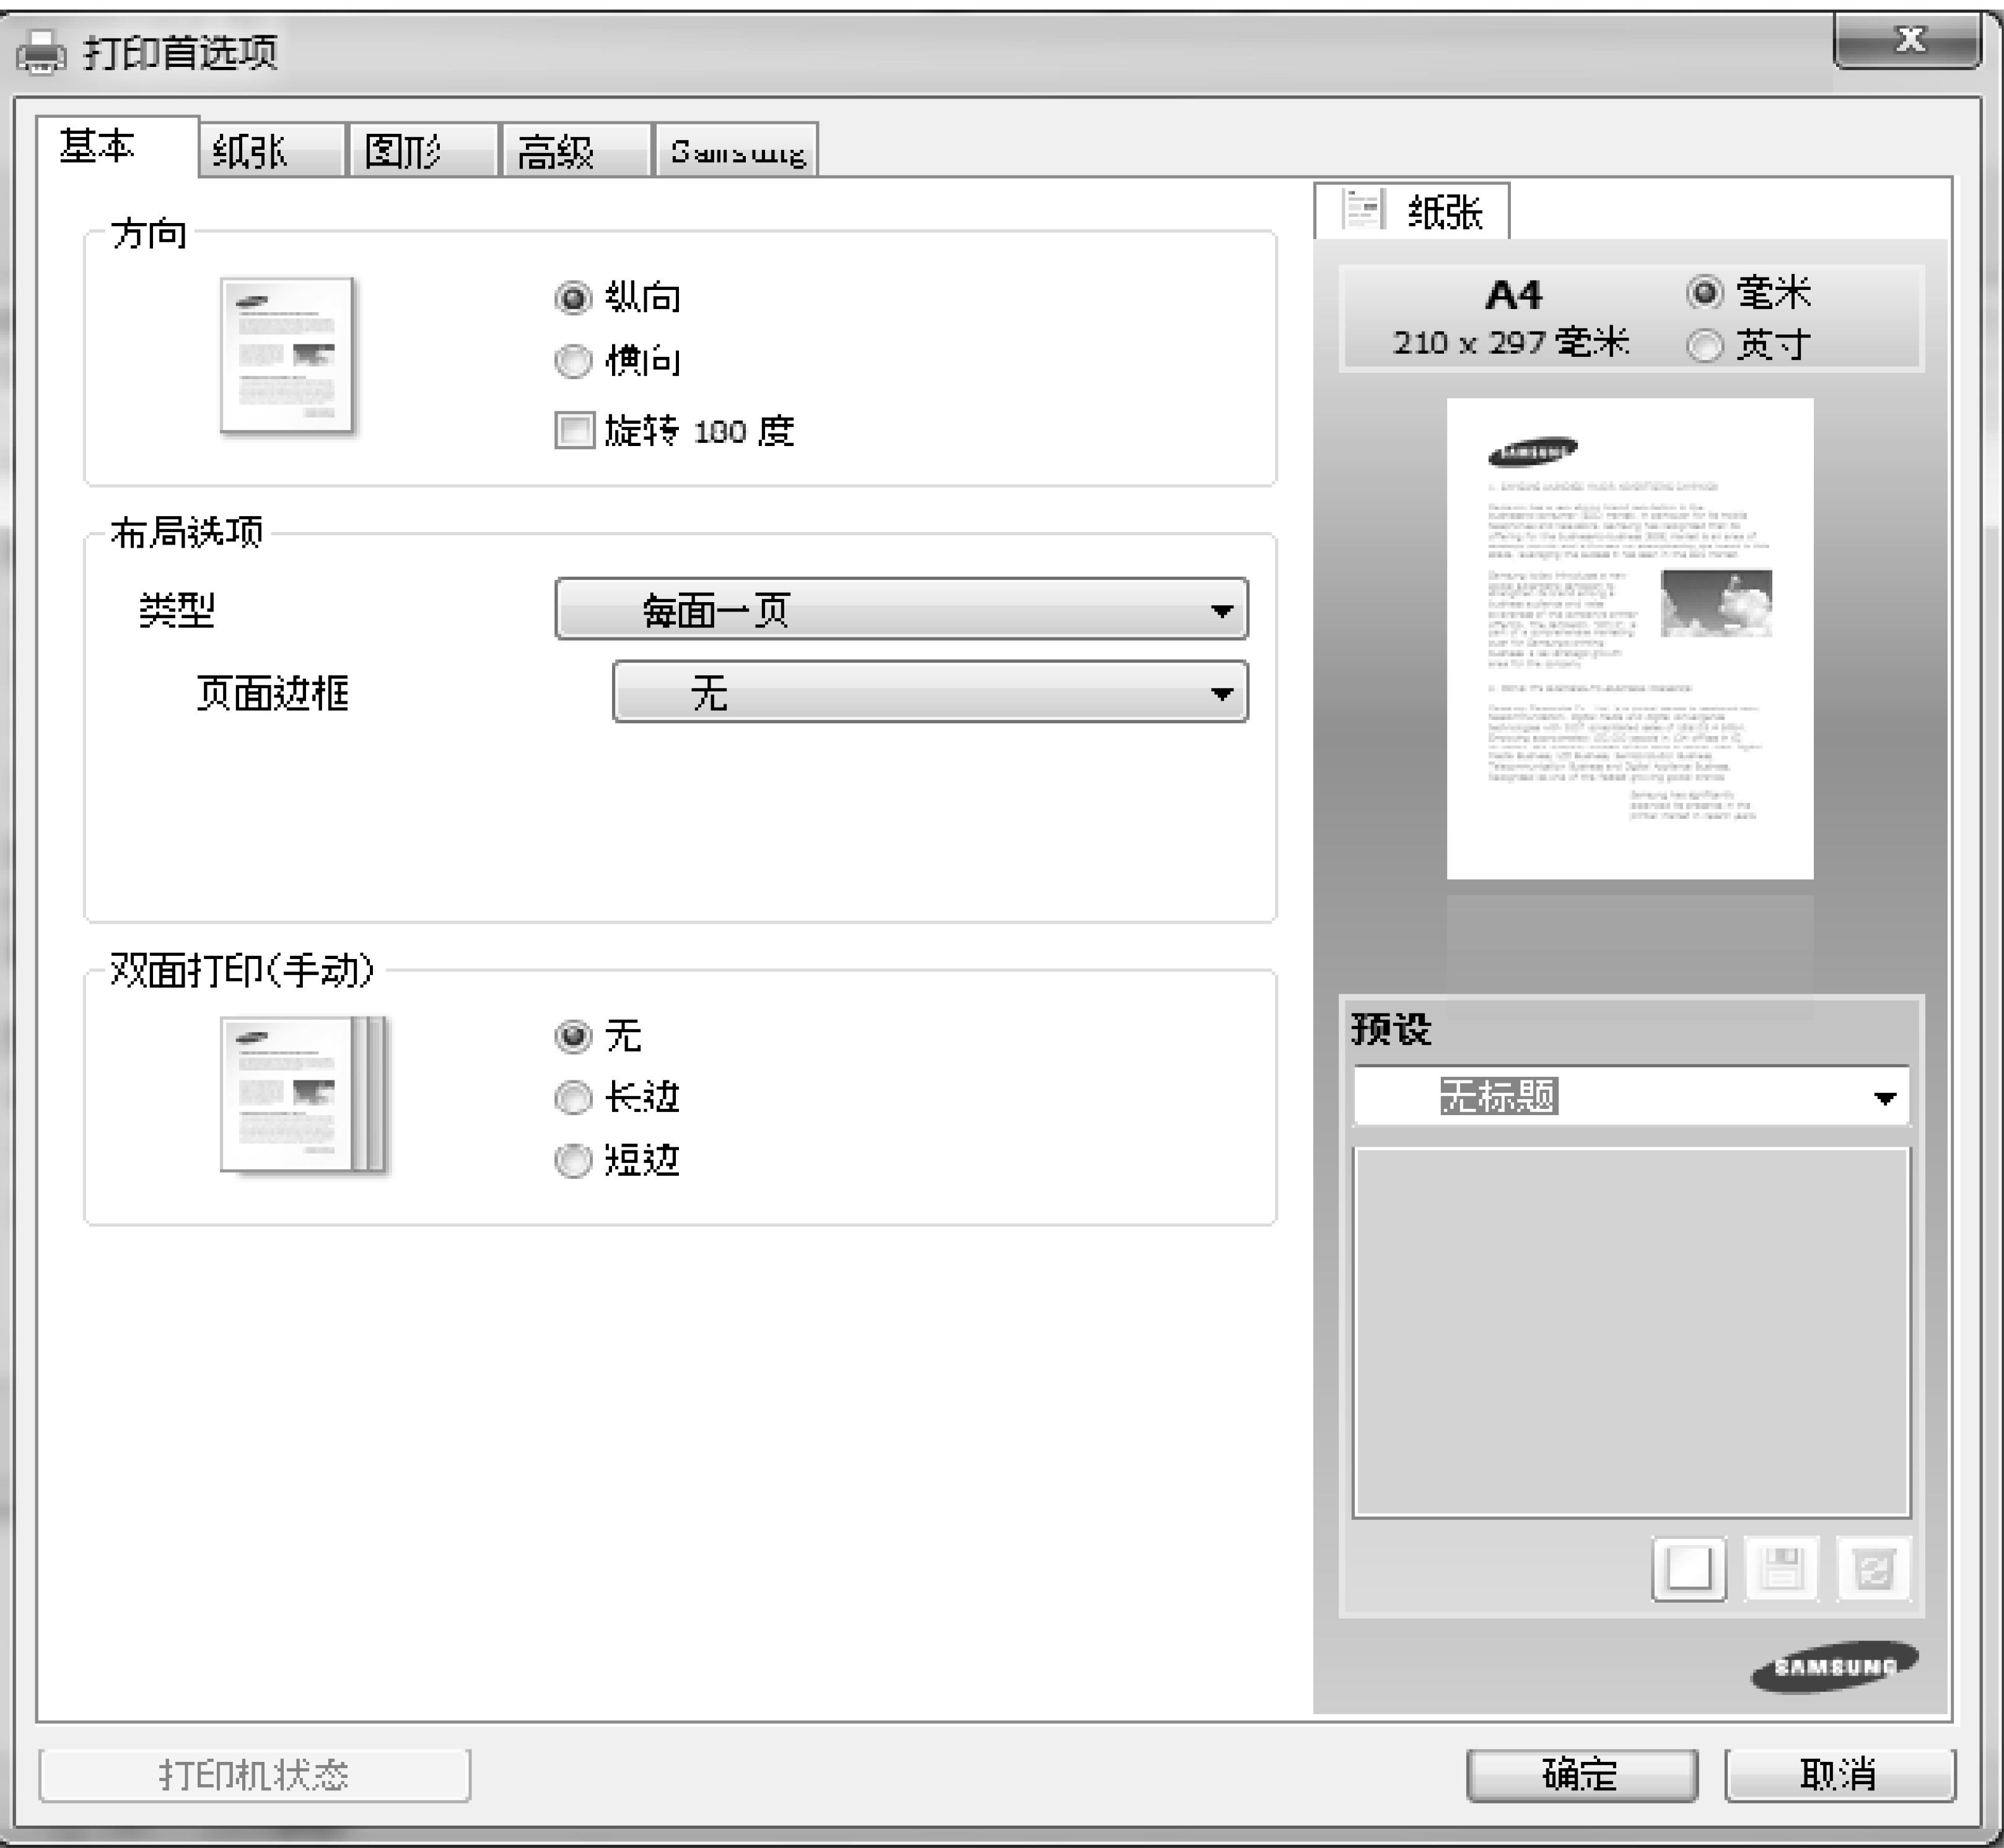The image size is (2004, 1848).
Task: Click the printer icon in title bar
Action: click(41, 52)
